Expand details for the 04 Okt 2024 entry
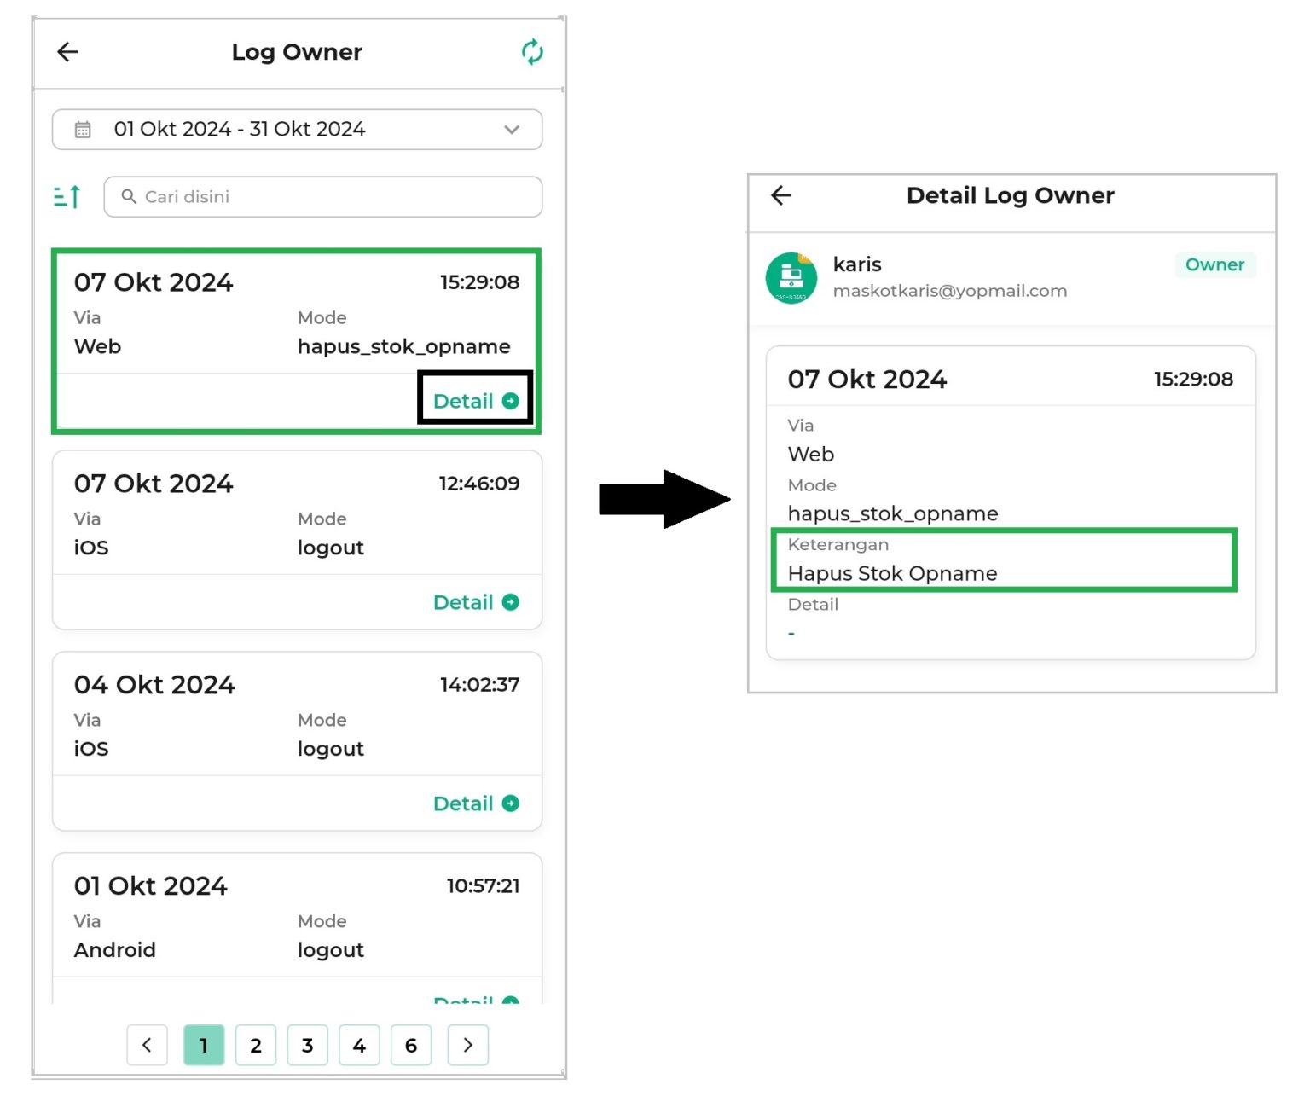This screenshot has height=1108, width=1310. (x=475, y=803)
